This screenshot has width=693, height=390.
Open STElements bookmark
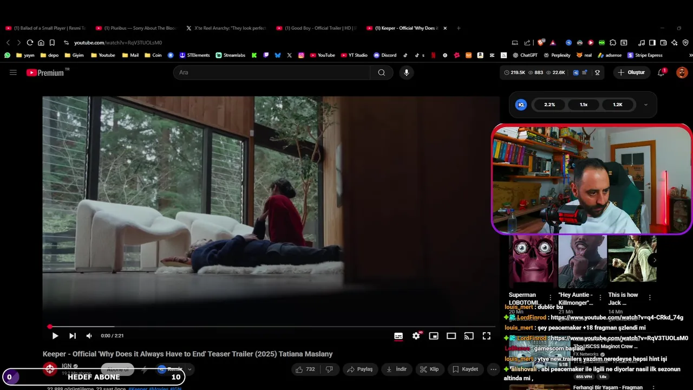pyautogui.click(x=194, y=55)
